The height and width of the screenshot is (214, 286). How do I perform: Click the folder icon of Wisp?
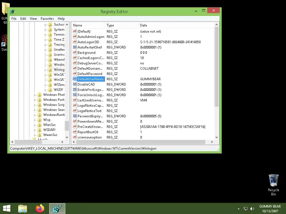point(39,120)
